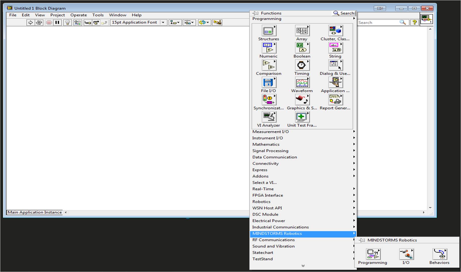Toggle Retain Wire Values button
Viewport: 461px width, 272px height.
click(78, 23)
